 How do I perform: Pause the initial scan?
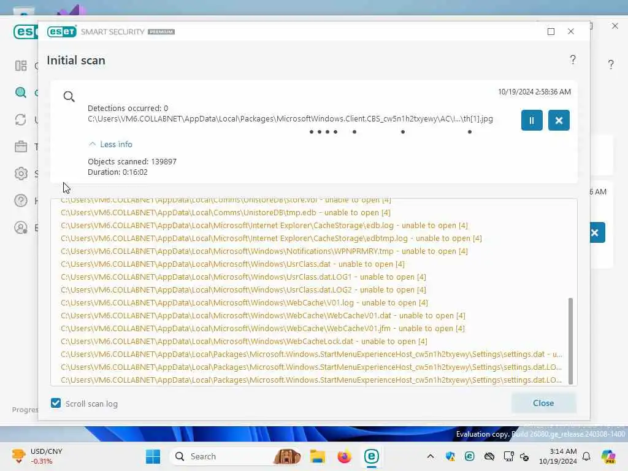532,120
